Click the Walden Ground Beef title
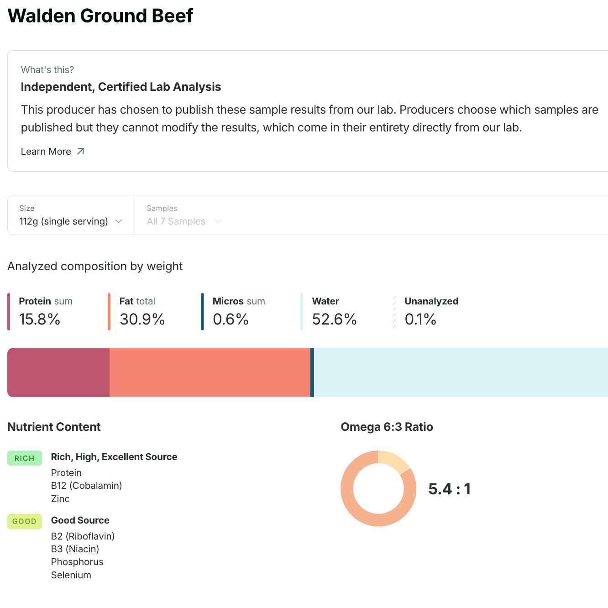This screenshot has height=608, width=608. tap(100, 16)
